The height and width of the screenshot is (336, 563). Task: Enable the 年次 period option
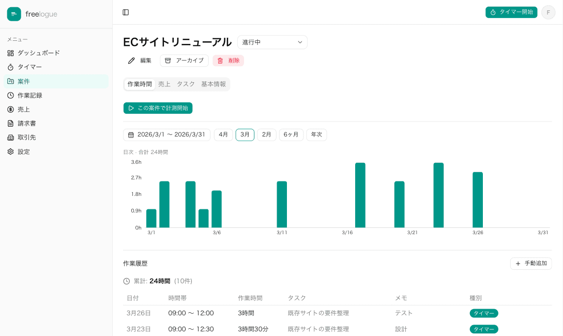point(316,134)
